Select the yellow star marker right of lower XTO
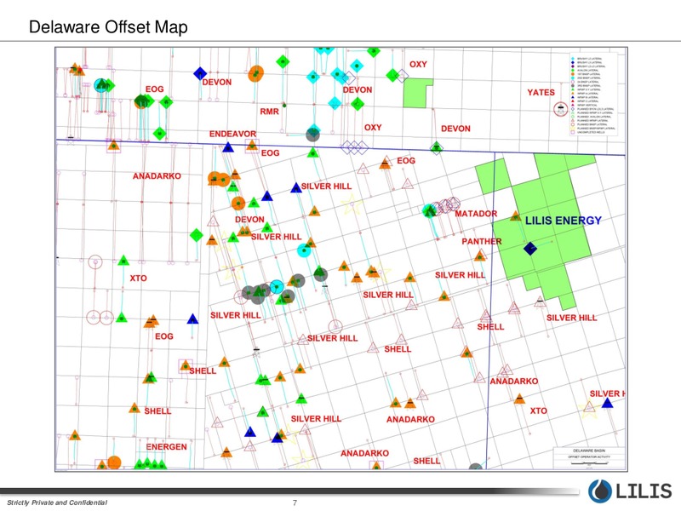This screenshot has width=681, height=511. coord(588,408)
